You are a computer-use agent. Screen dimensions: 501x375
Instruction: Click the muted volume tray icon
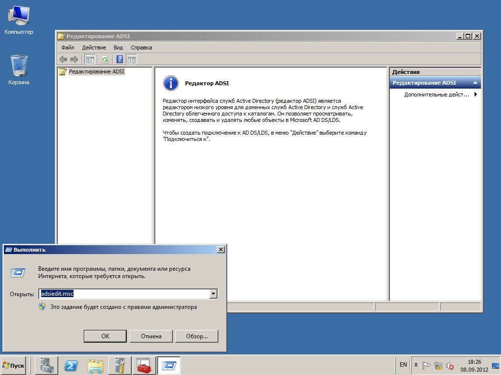450,365
